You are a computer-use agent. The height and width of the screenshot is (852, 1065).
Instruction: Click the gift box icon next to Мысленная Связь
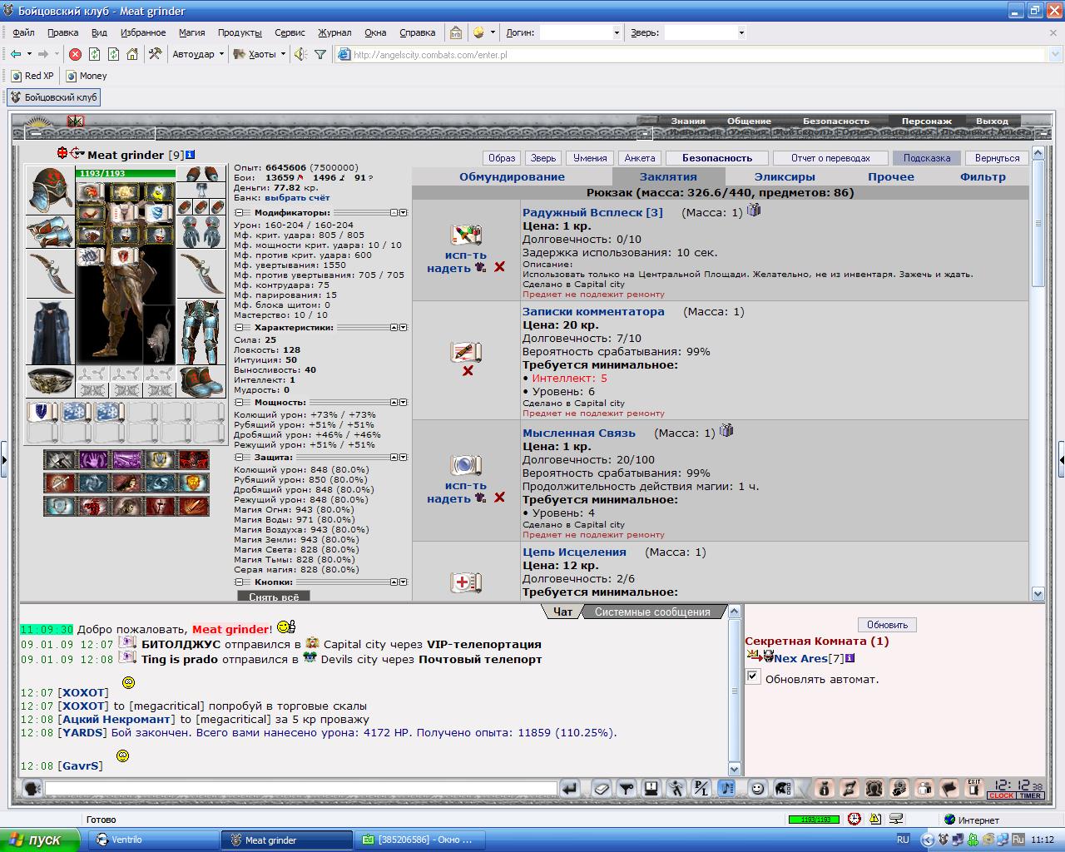pyautogui.click(x=726, y=430)
